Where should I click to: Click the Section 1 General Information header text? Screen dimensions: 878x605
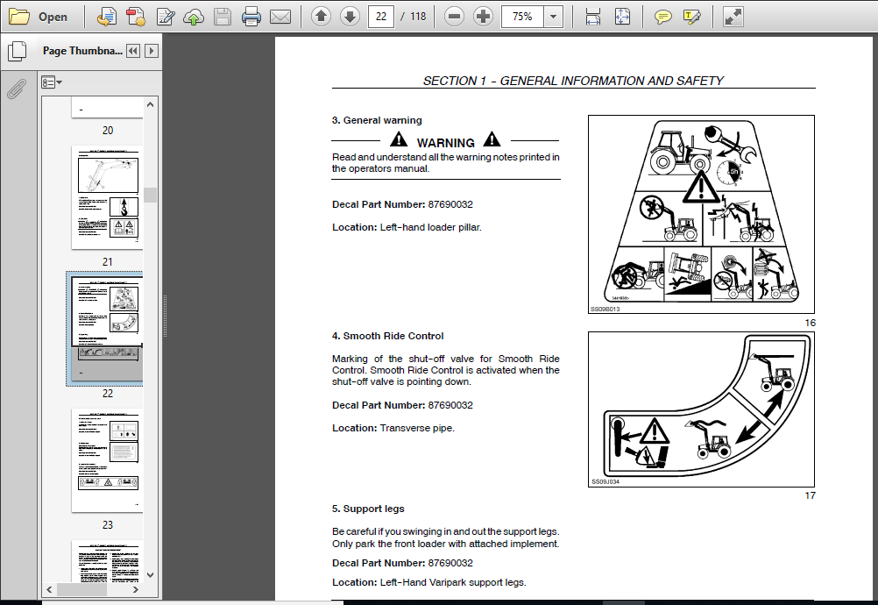click(573, 81)
